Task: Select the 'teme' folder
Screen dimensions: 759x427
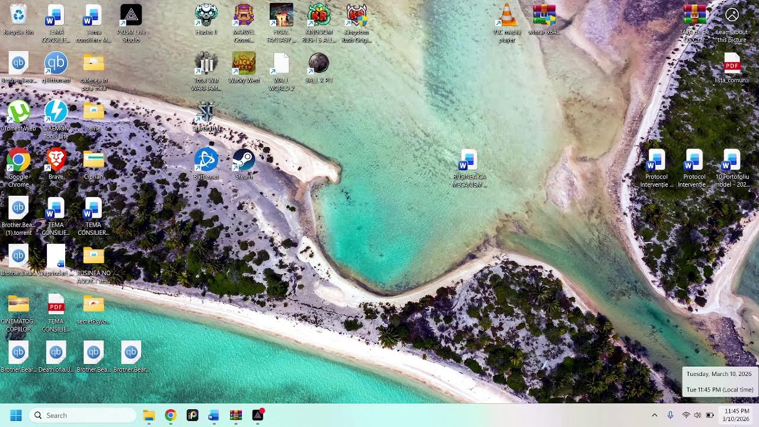Action: click(94, 116)
